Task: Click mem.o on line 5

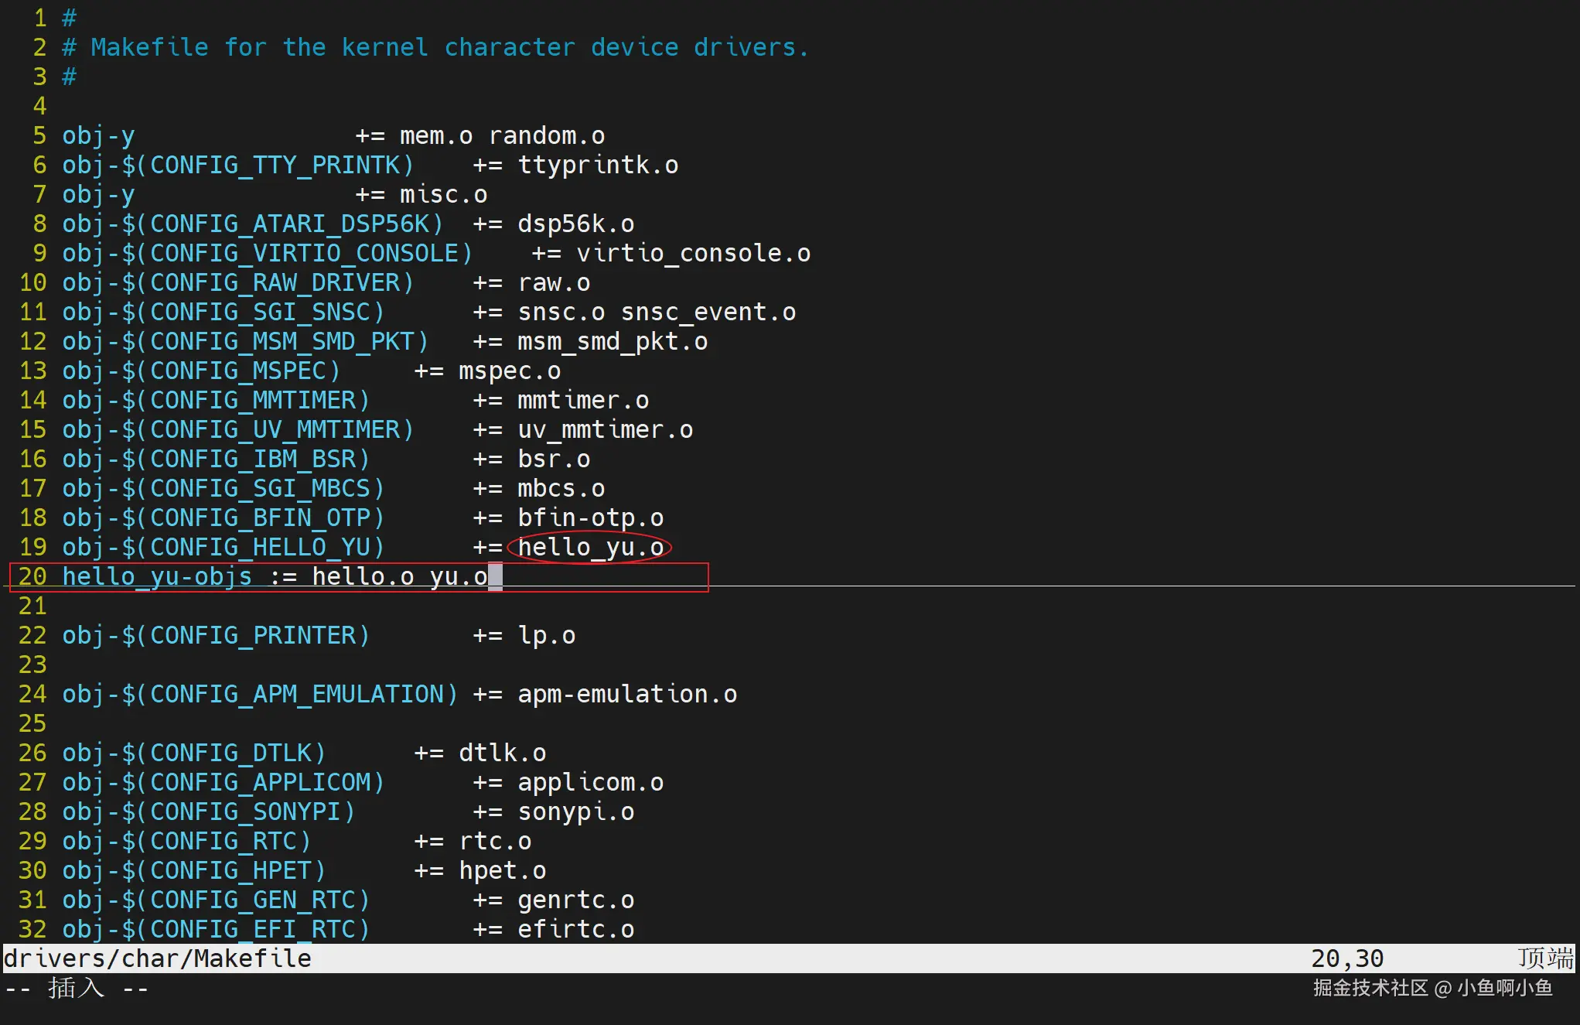Action: [435, 135]
